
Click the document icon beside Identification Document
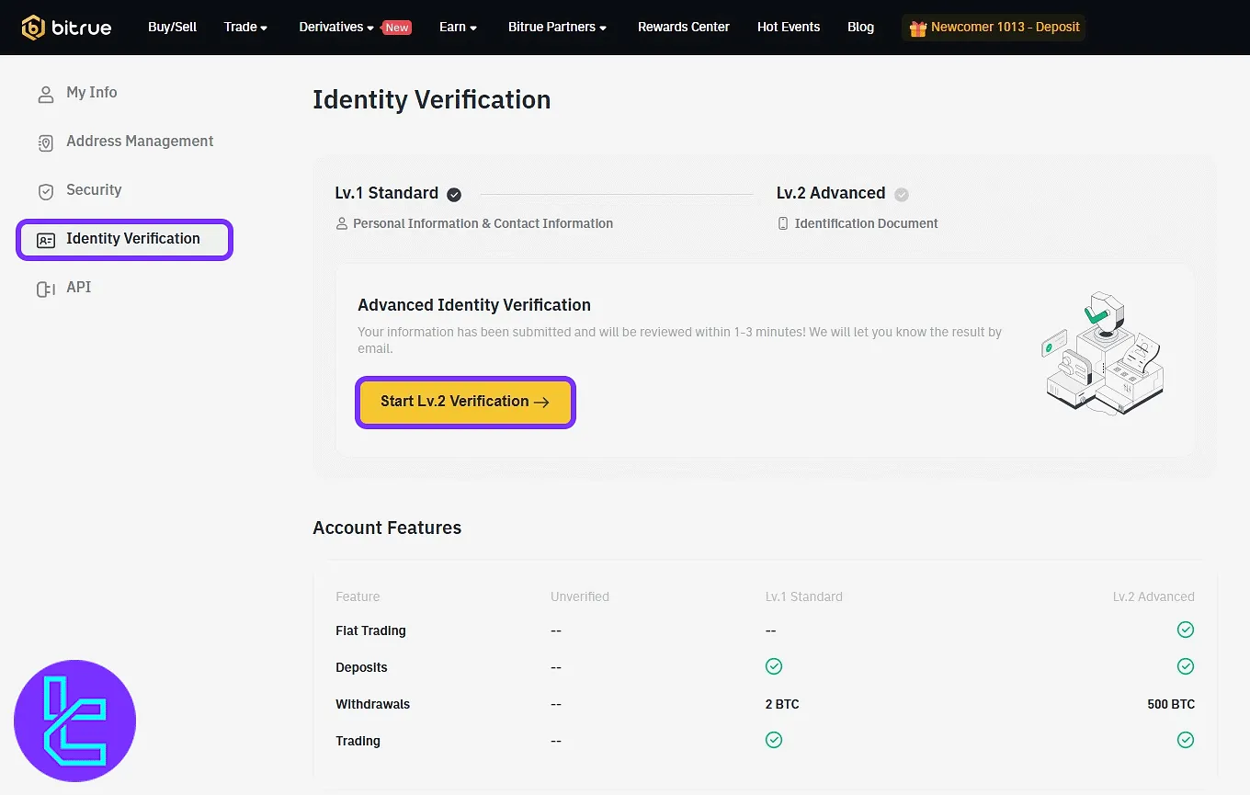point(783,223)
